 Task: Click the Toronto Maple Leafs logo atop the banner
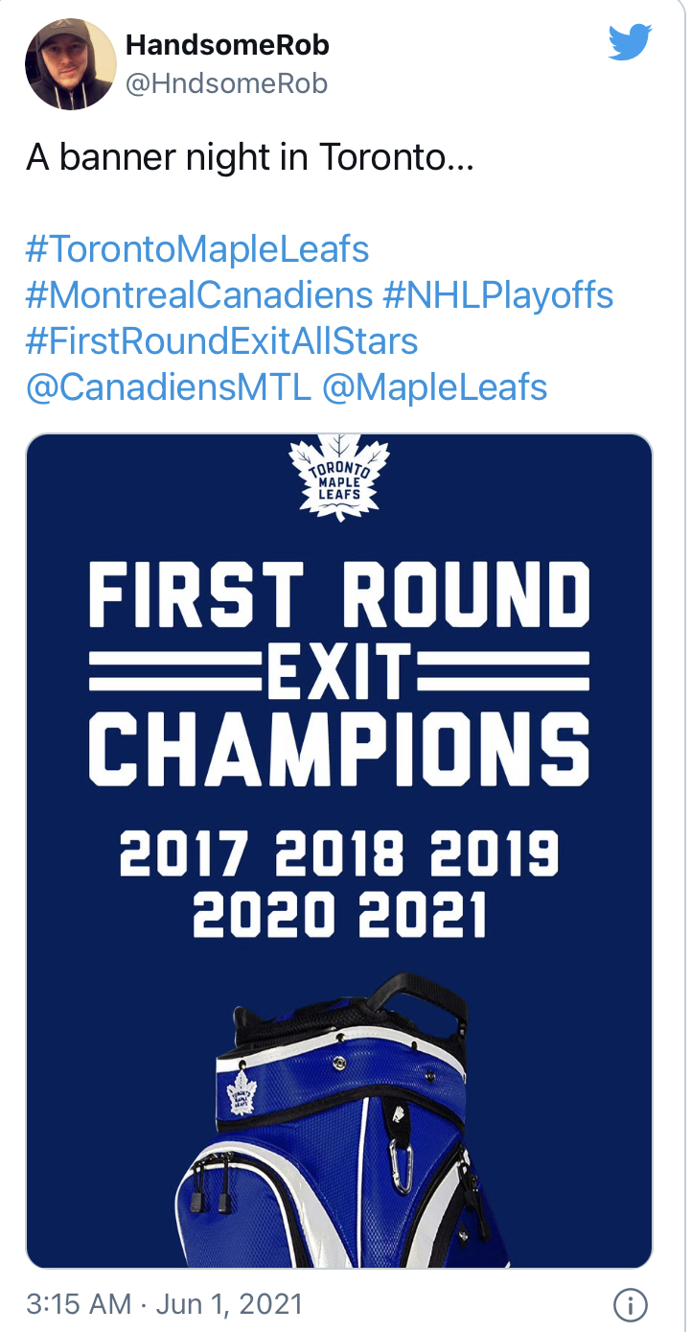338,477
